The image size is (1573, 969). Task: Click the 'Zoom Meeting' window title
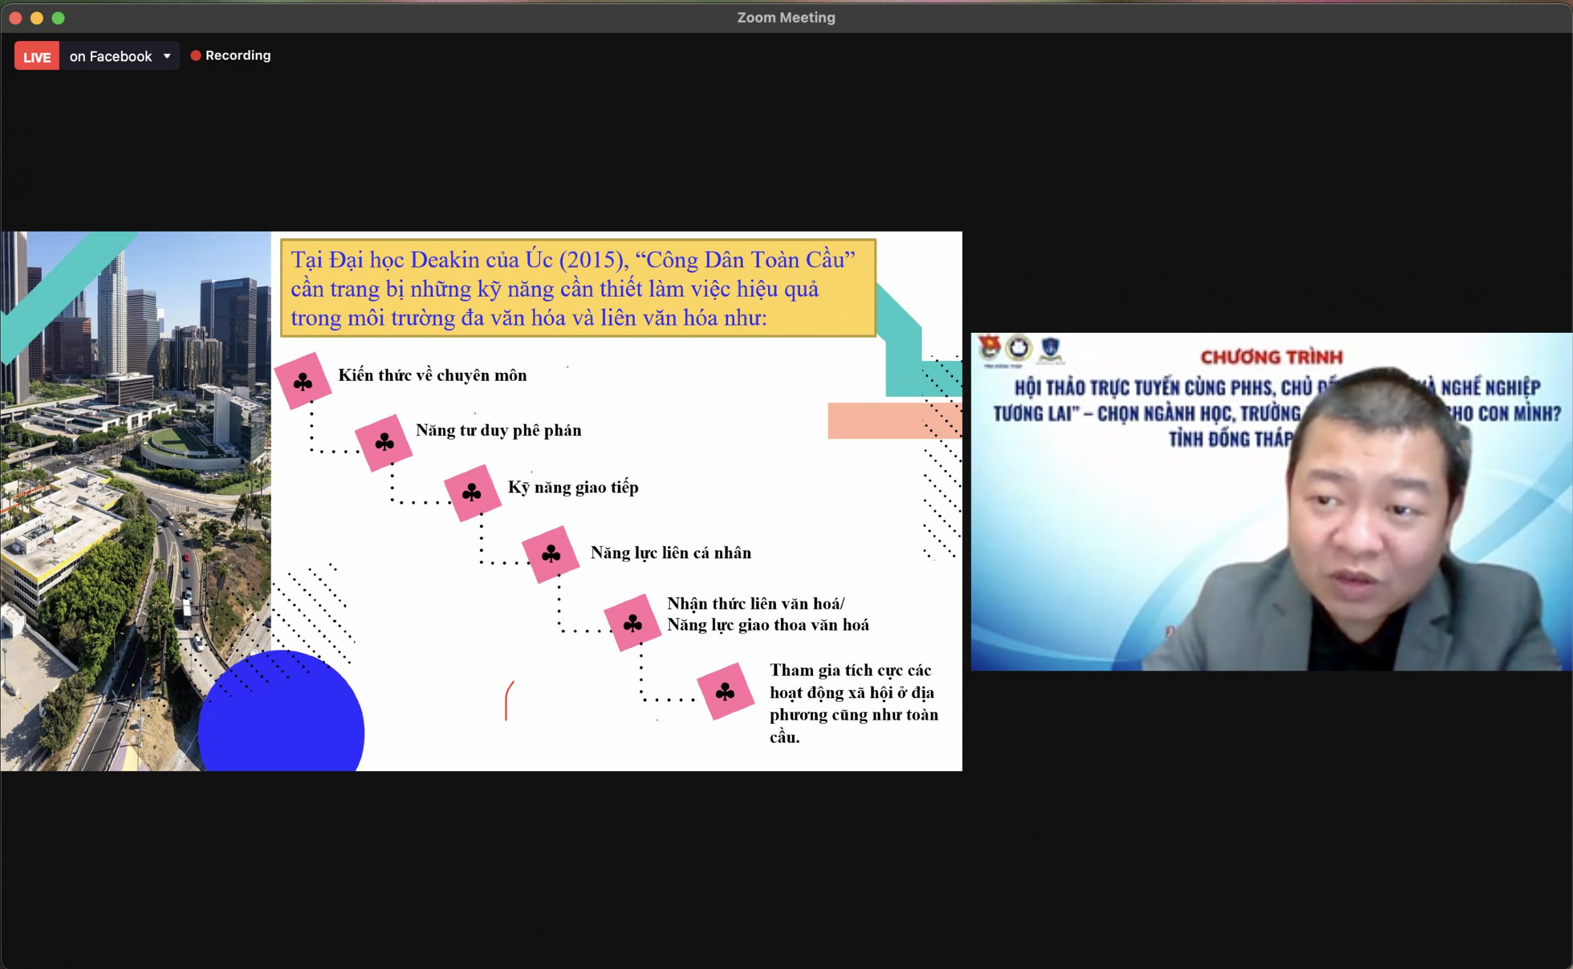pos(786,17)
